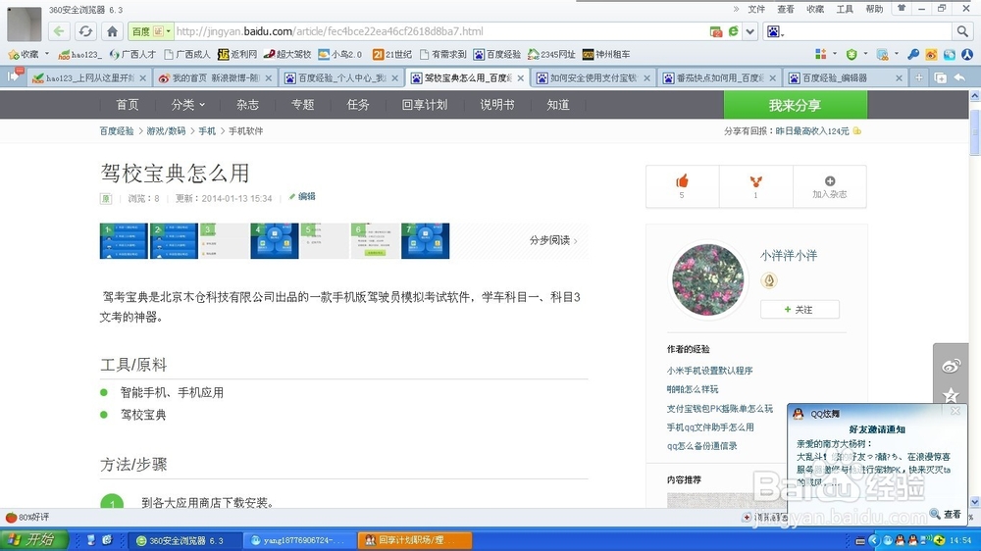
Task: Click author name 小洋洋小洋
Action: click(789, 255)
